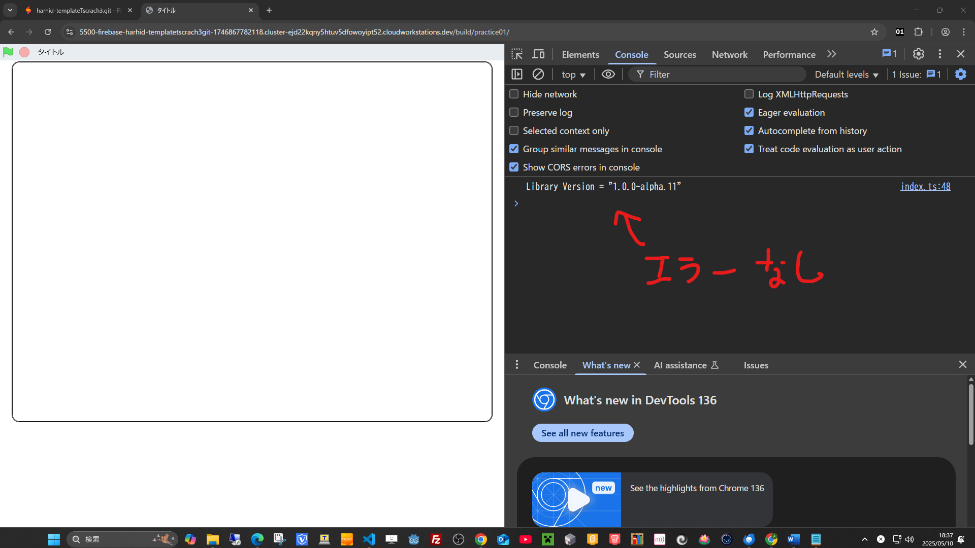Open the index.ts:48 source link
Viewport: 975px width, 548px height.
925,186
